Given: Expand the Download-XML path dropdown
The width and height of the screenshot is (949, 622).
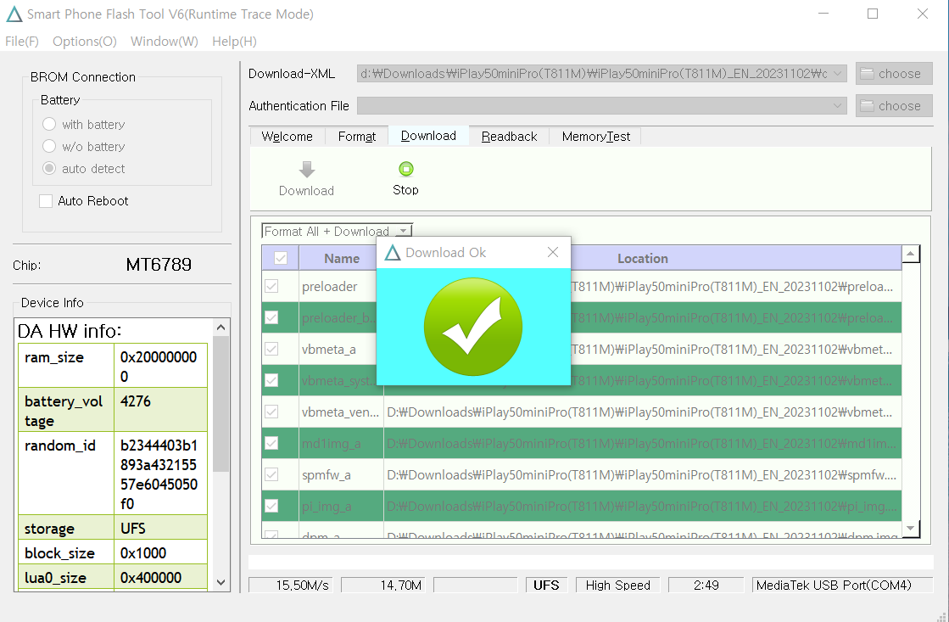Looking at the screenshot, I should point(838,74).
